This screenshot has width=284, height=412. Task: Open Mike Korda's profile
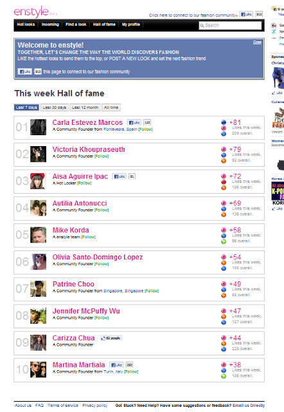(x=71, y=230)
